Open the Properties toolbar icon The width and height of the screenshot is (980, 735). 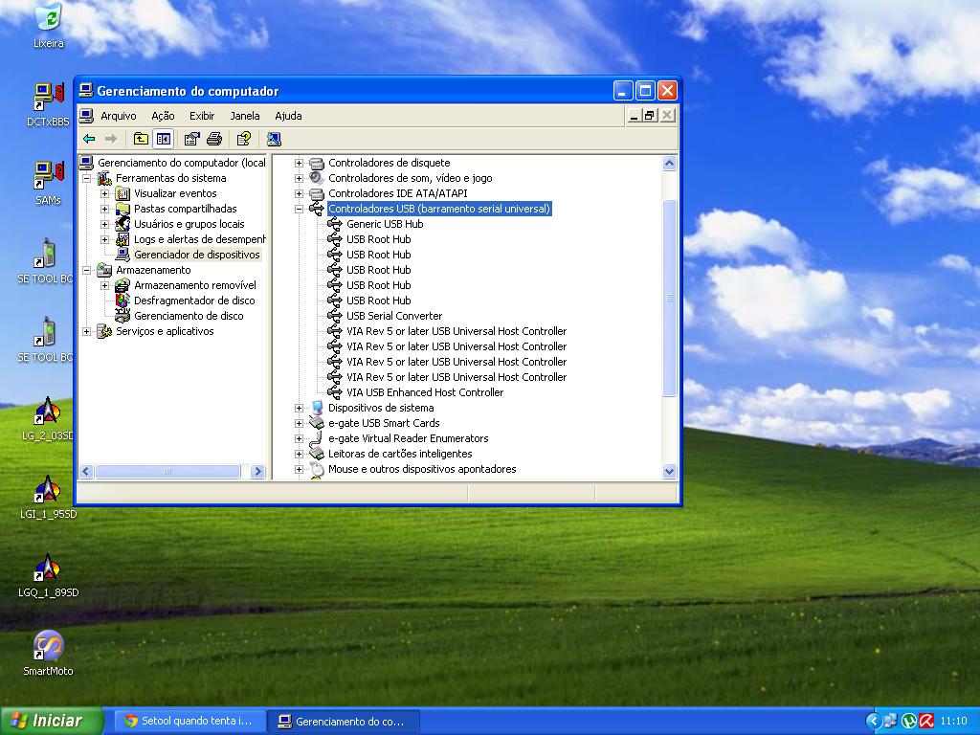[x=191, y=139]
